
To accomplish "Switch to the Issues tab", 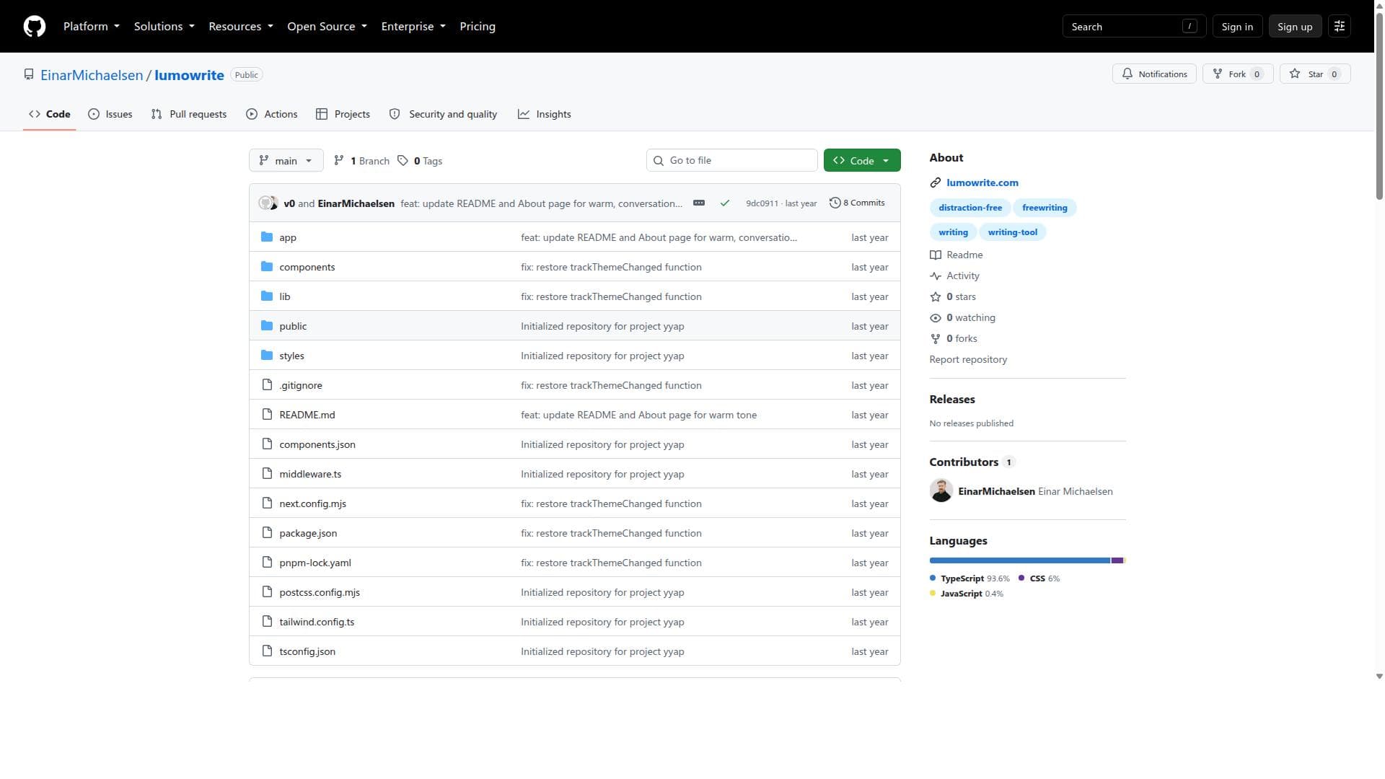I will point(110,114).
